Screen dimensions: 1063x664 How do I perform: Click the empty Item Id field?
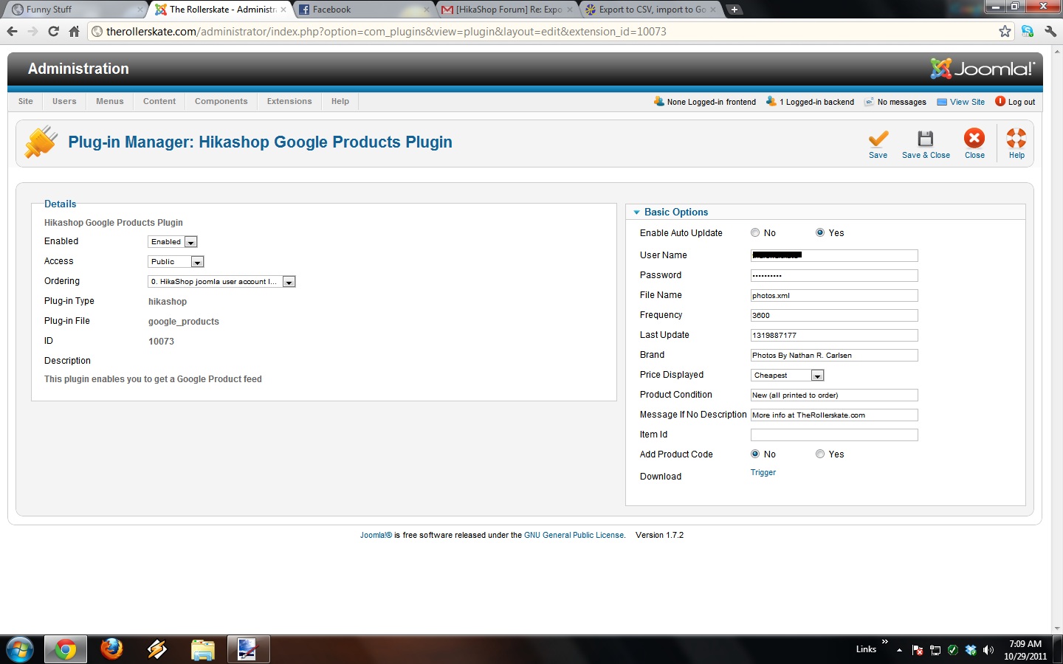tap(834, 435)
